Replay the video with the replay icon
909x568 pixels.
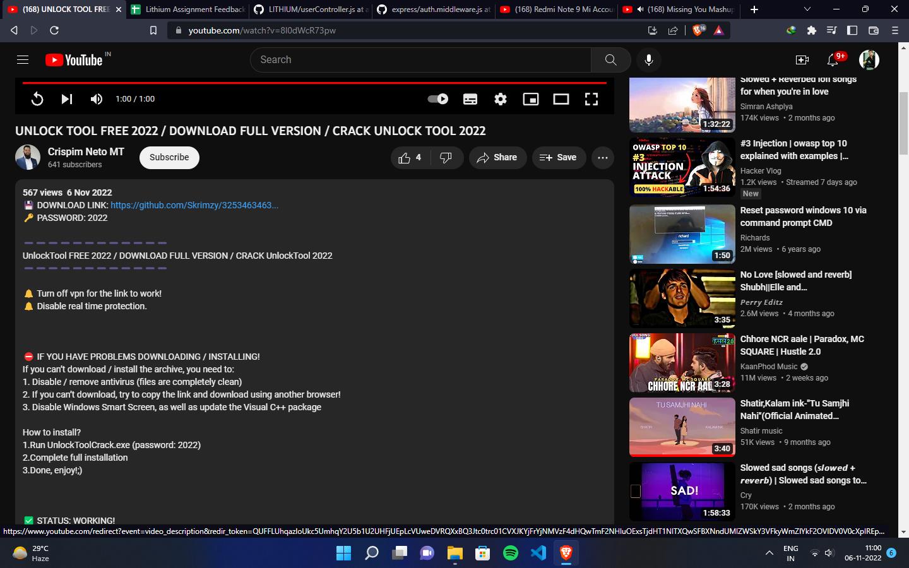(x=37, y=99)
